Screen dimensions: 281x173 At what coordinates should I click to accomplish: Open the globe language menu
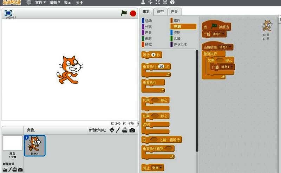(29, 2)
